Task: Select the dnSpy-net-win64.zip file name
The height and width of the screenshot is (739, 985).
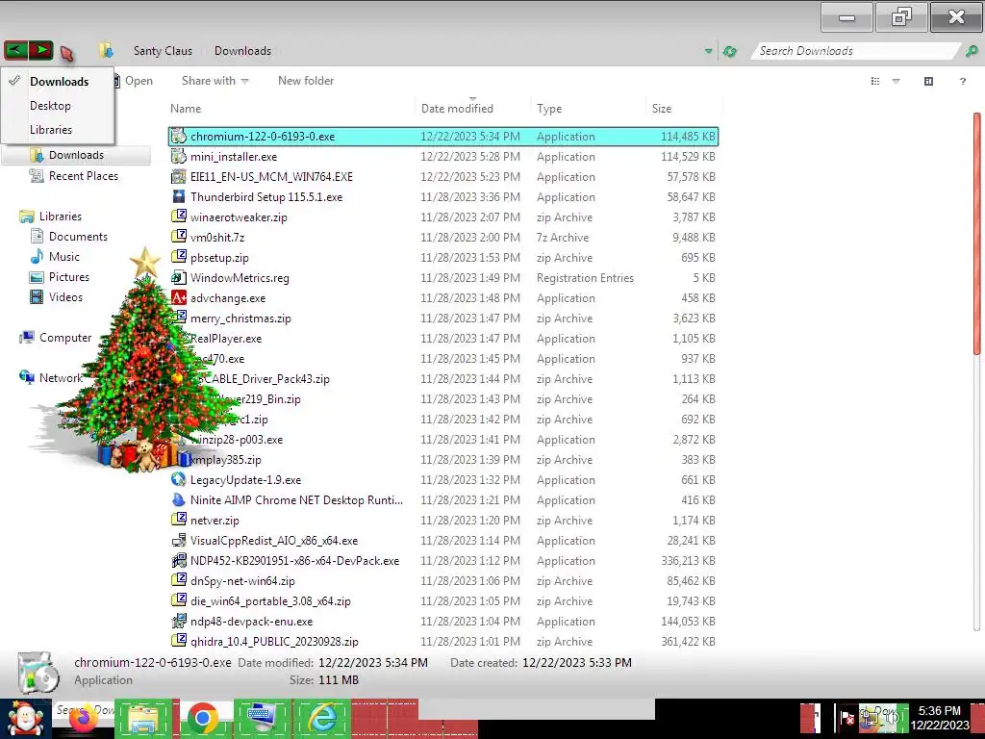Action: (242, 580)
